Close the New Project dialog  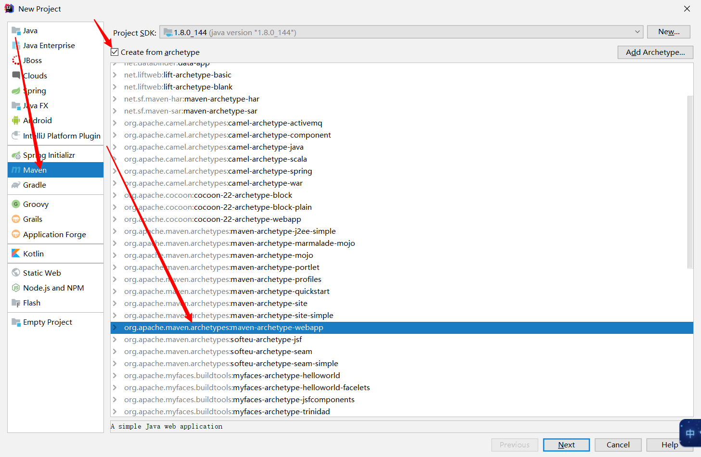click(x=687, y=9)
